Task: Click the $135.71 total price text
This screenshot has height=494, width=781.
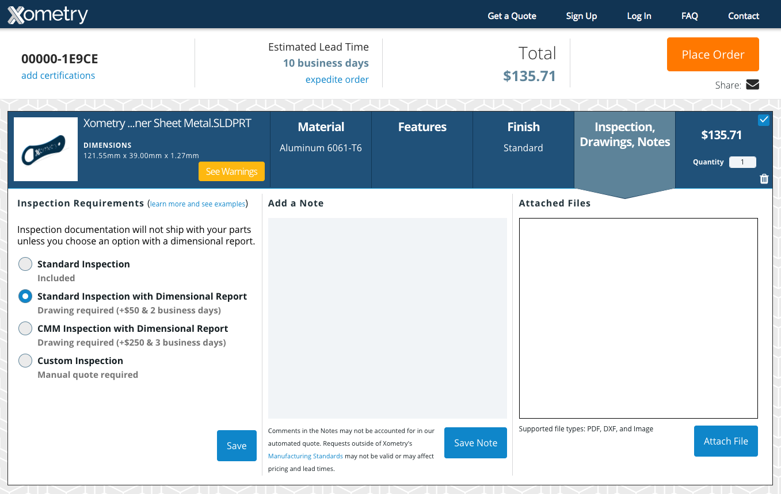Action: (x=529, y=76)
